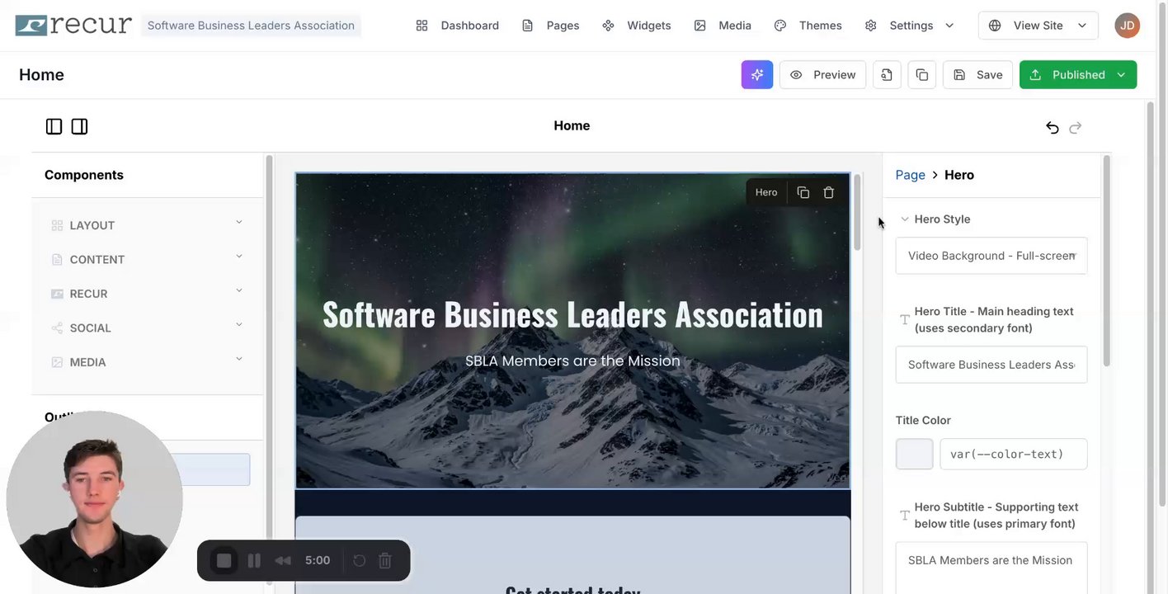Expand the RECUR components group
Image resolution: width=1168 pixels, height=594 pixels.
click(x=147, y=294)
